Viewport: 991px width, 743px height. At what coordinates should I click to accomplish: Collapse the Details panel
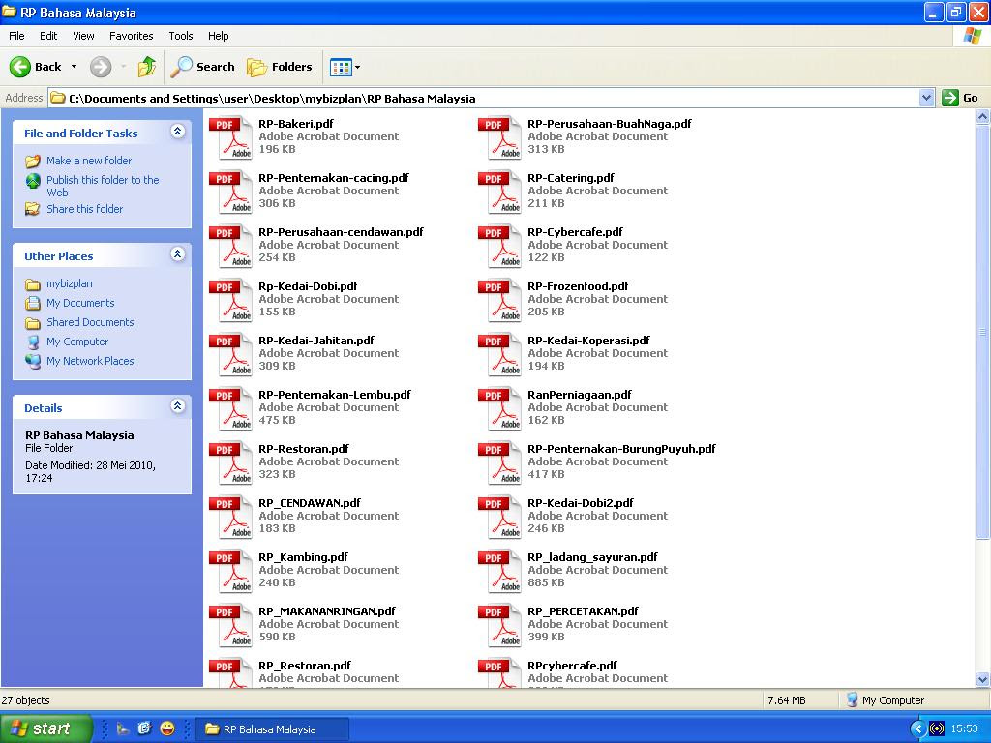coord(178,406)
